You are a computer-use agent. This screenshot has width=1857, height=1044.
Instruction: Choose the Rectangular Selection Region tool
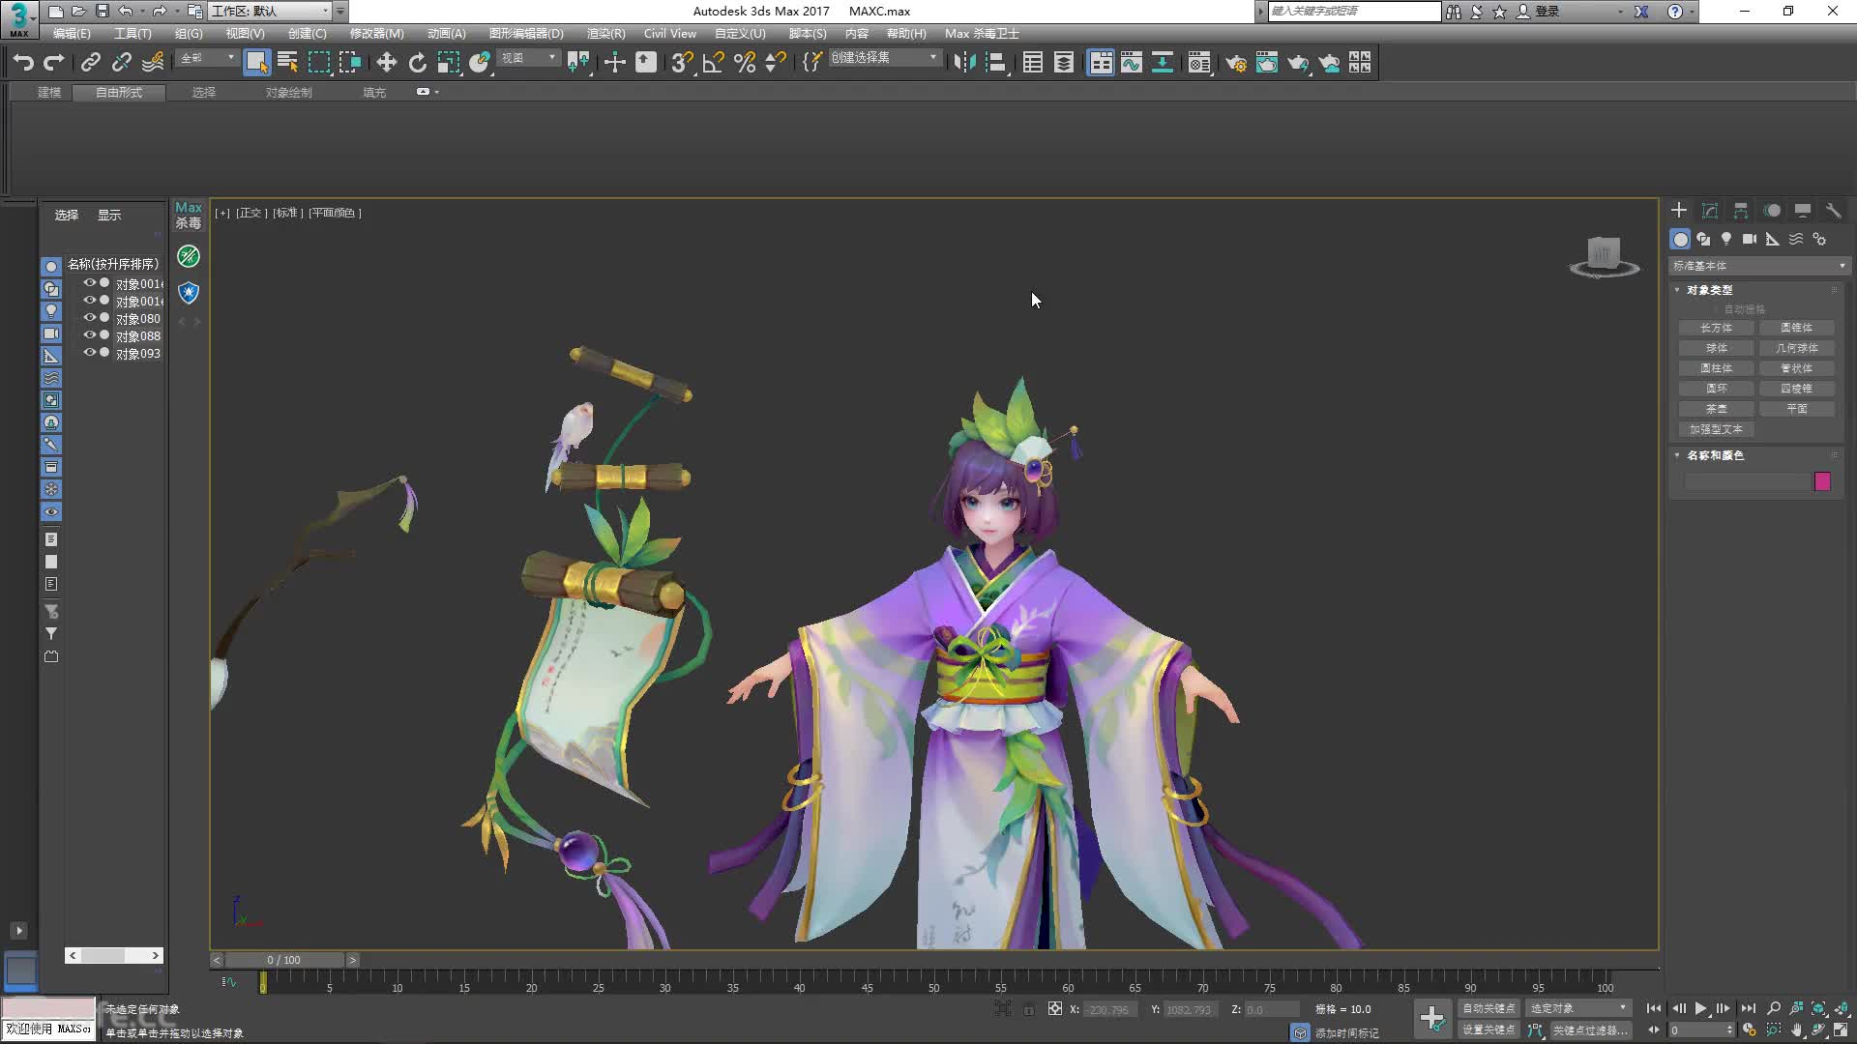(x=318, y=63)
